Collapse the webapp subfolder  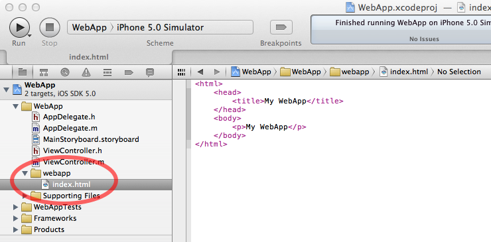point(25,173)
